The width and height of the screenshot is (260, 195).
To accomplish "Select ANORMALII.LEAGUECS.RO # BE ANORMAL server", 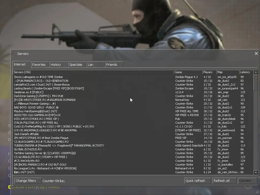I will click(133, 130).
